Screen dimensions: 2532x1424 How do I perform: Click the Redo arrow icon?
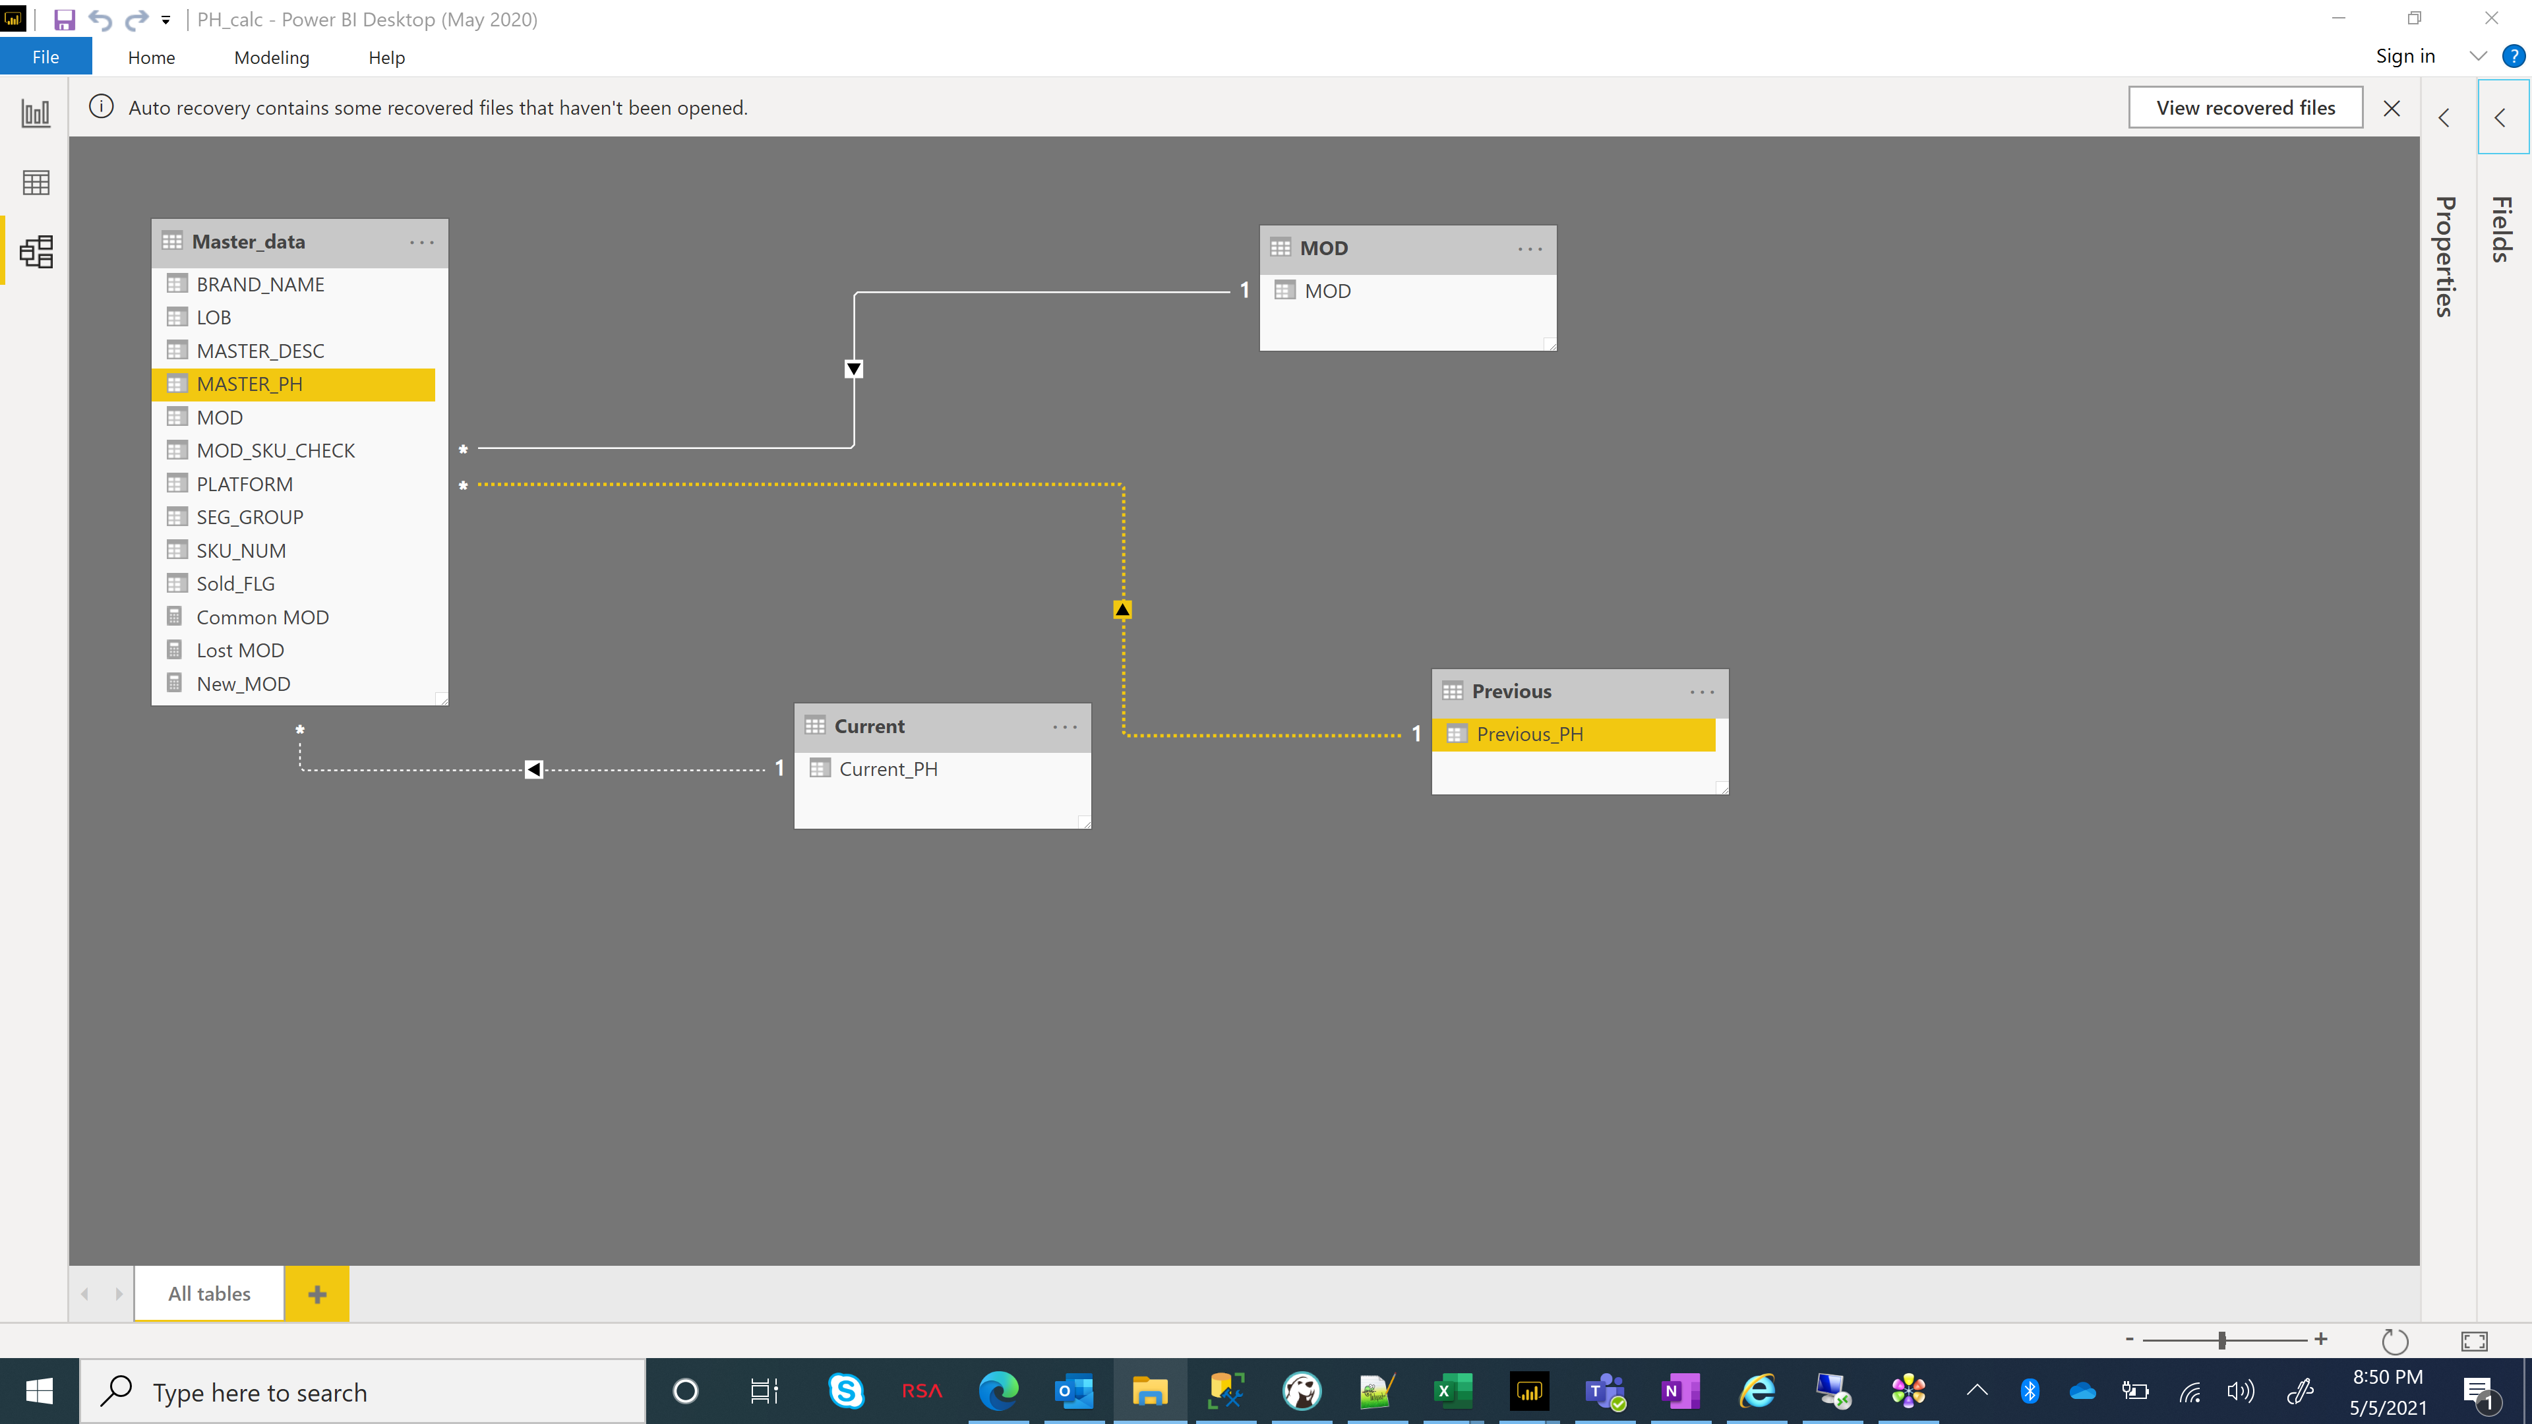(x=136, y=20)
